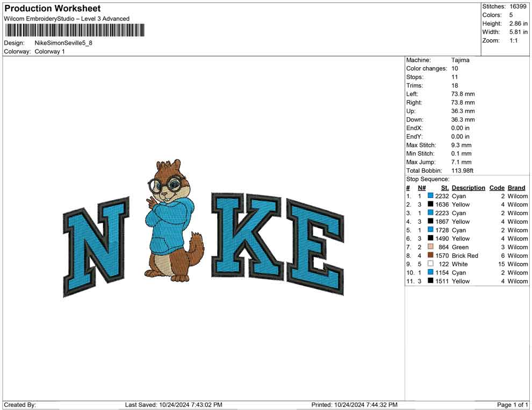Click the Page 1 of 1 indicator
The image size is (532, 410).
(x=512, y=405)
